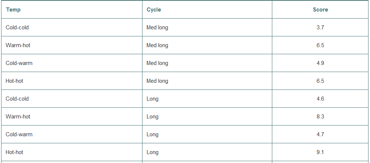Select the 4.6 score cell
This screenshot has width=370, height=163.
(x=320, y=99)
